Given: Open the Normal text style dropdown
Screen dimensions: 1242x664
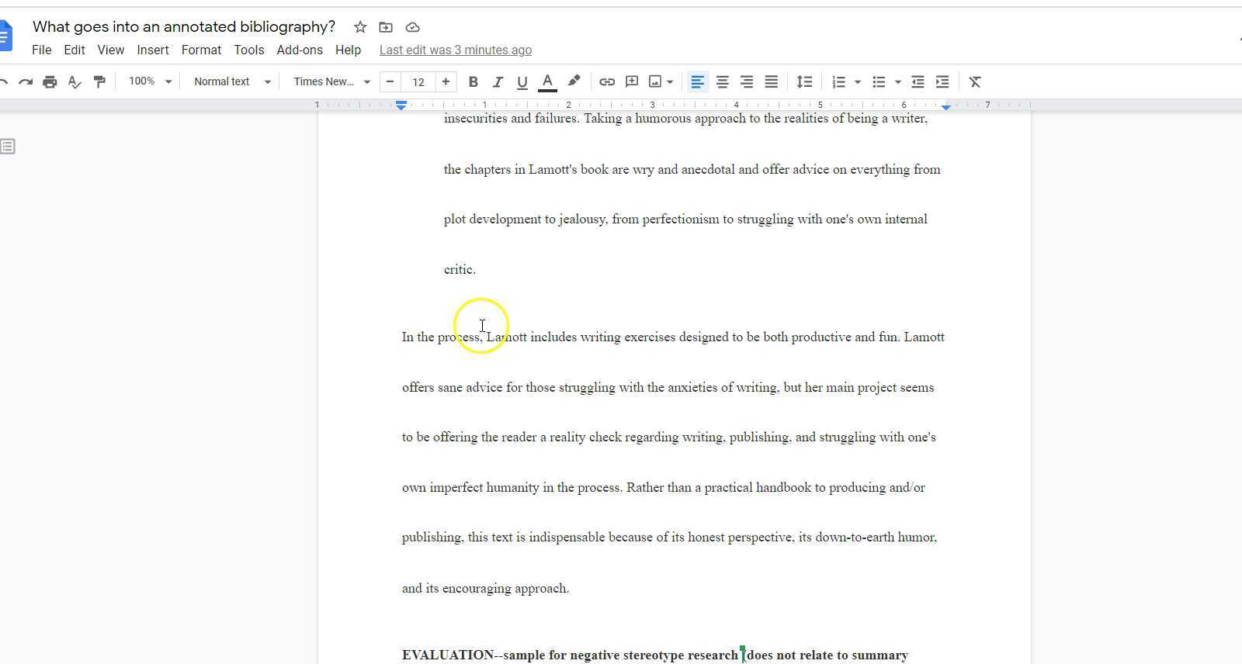Looking at the screenshot, I should tap(231, 81).
